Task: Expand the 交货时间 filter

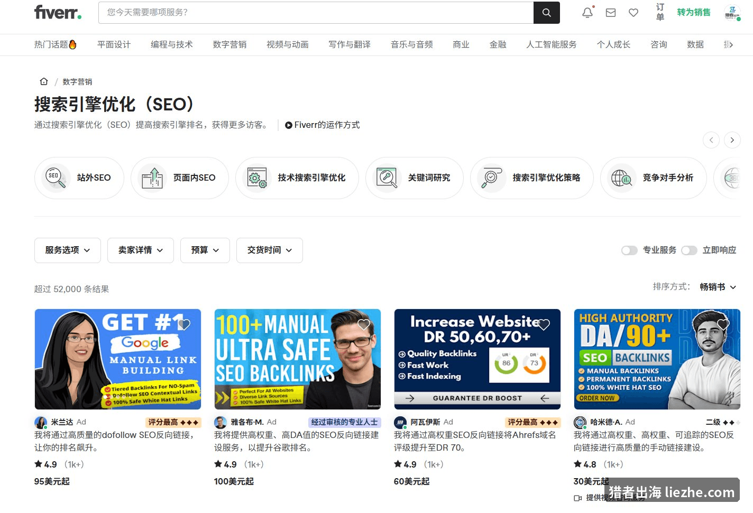Action: (x=270, y=250)
